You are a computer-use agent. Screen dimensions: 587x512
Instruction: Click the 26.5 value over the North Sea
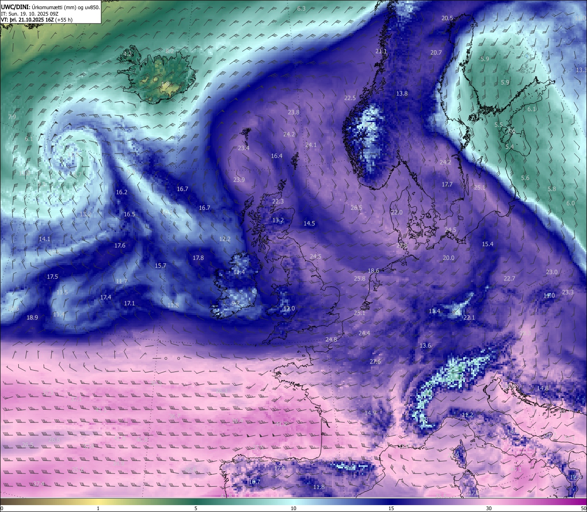point(356,208)
